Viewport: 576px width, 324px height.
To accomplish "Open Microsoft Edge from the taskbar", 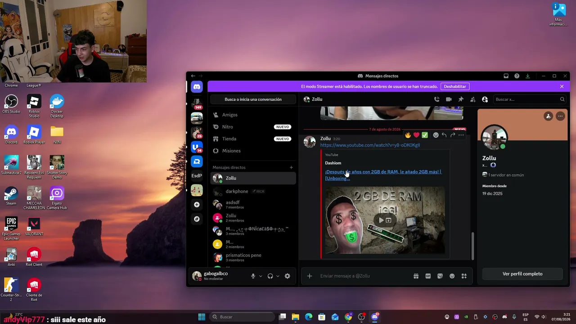I will coord(309,317).
